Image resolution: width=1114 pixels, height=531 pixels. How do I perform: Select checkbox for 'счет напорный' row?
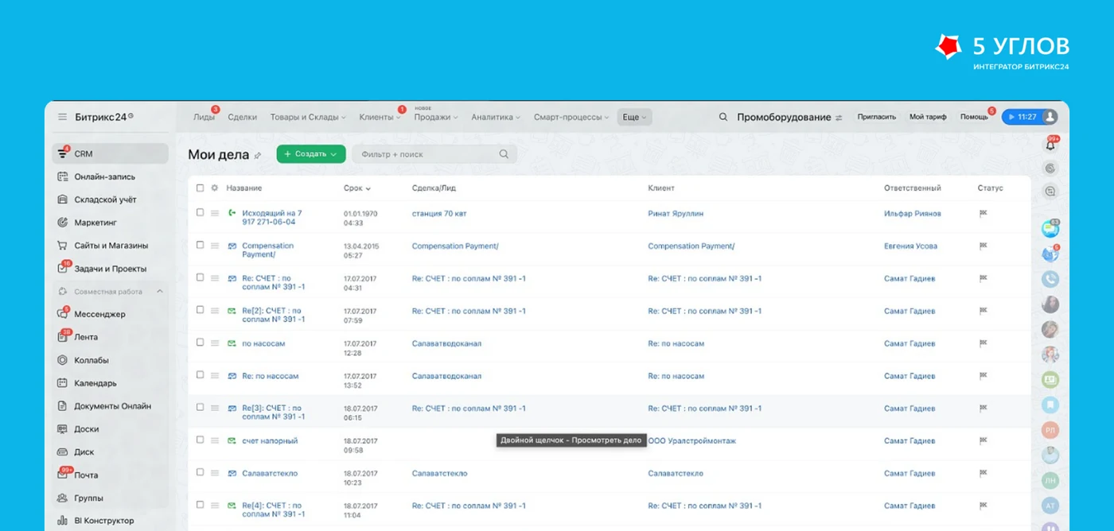click(201, 440)
